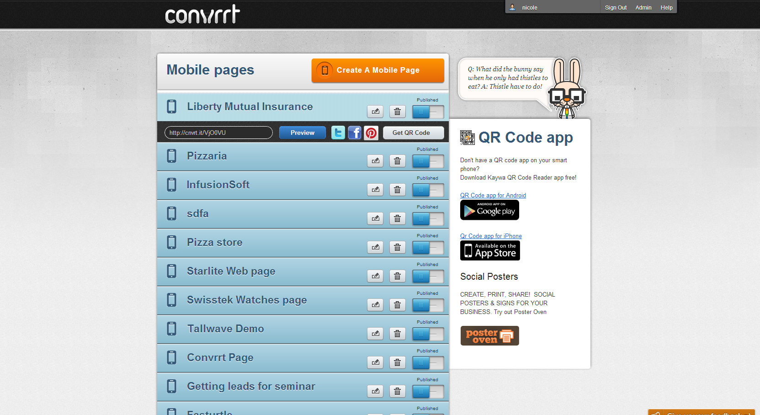Toggle published switch for Starlite Web page

pos(428,276)
